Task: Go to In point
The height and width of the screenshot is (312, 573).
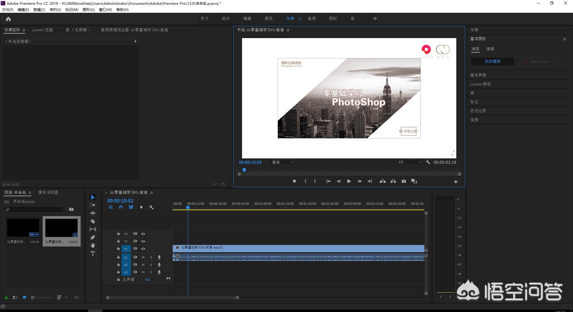Action: coord(328,181)
